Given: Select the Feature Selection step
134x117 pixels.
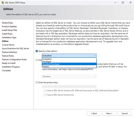Looking at the screenshot, I should tap(10, 52).
